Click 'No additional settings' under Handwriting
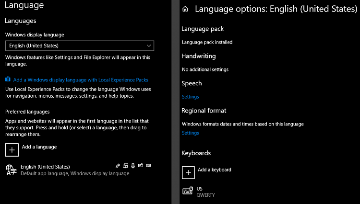The height and width of the screenshot is (204, 360). [205, 69]
